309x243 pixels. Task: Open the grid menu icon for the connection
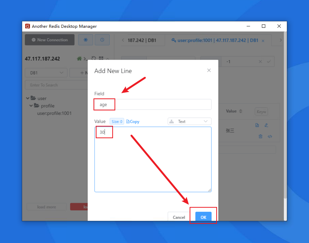pos(101,58)
